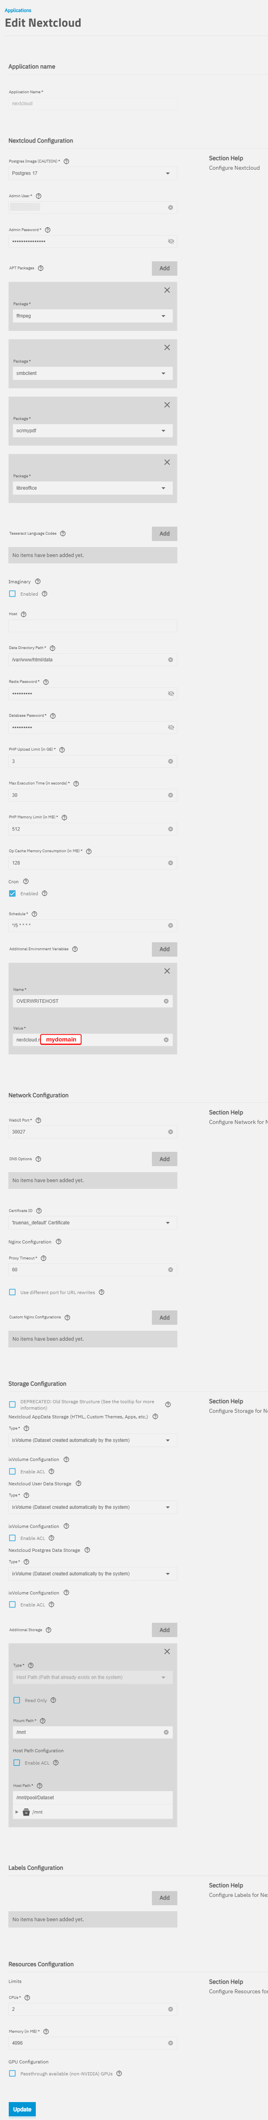Clear PHP Upload Limit value
Image resolution: width=268 pixels, height=2120 pixels.
click(171, 761)
